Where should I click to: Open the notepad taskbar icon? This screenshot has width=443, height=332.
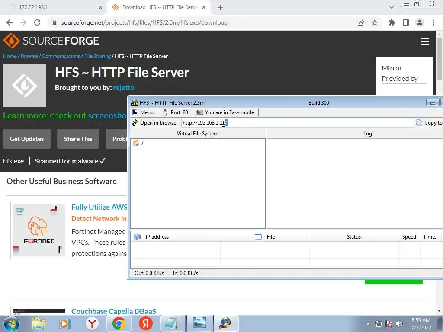point(171,323)
